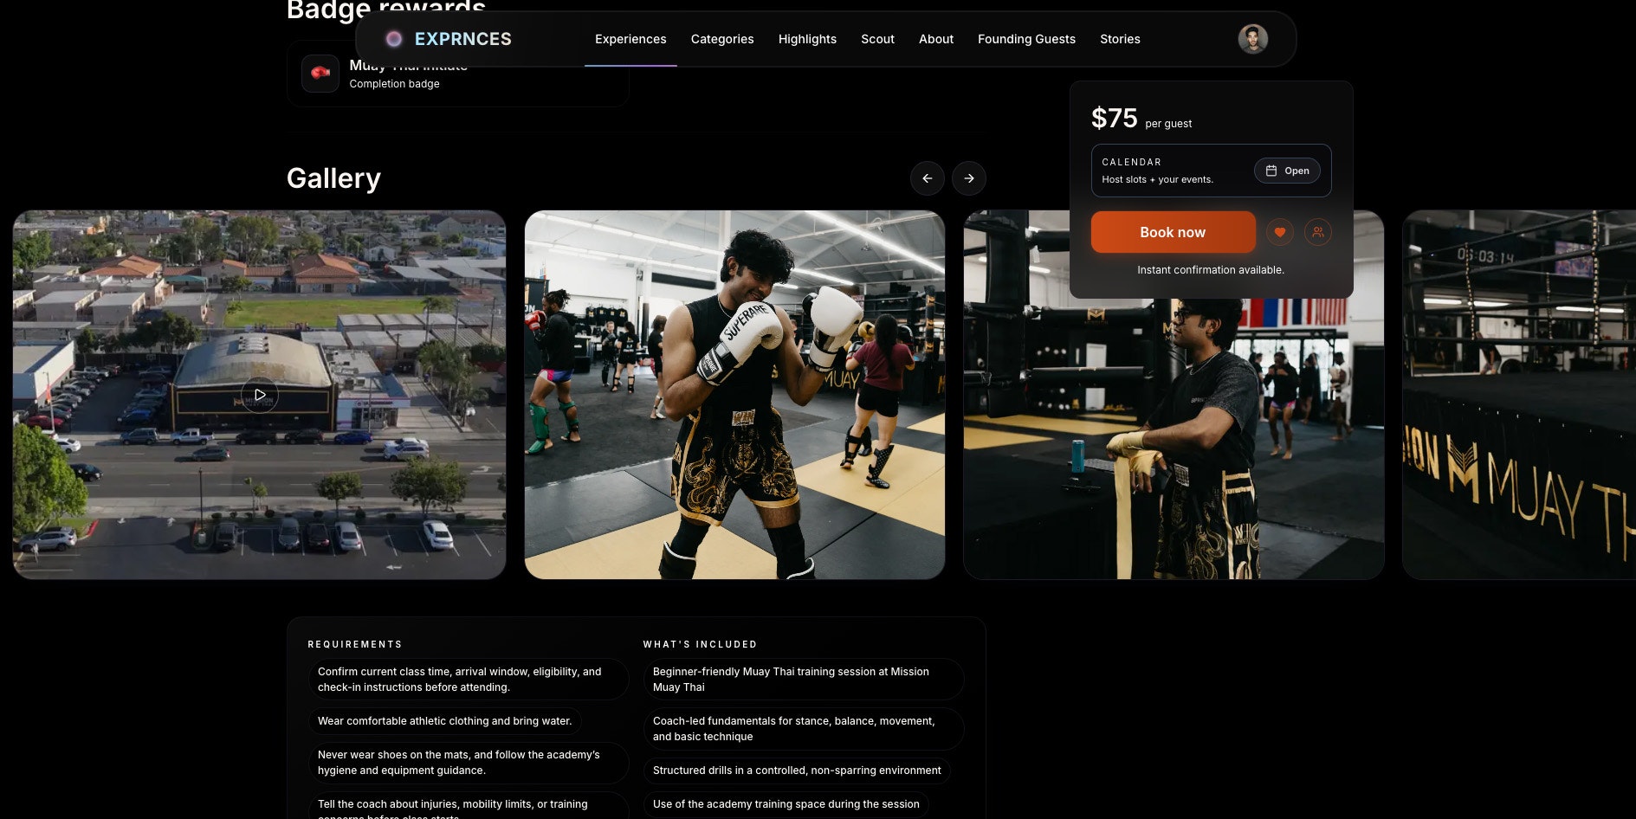The height and width of the screenshot is (819, 1636).
Task: Click 'Host slots + your events.' text
Action: point(1157,180)
